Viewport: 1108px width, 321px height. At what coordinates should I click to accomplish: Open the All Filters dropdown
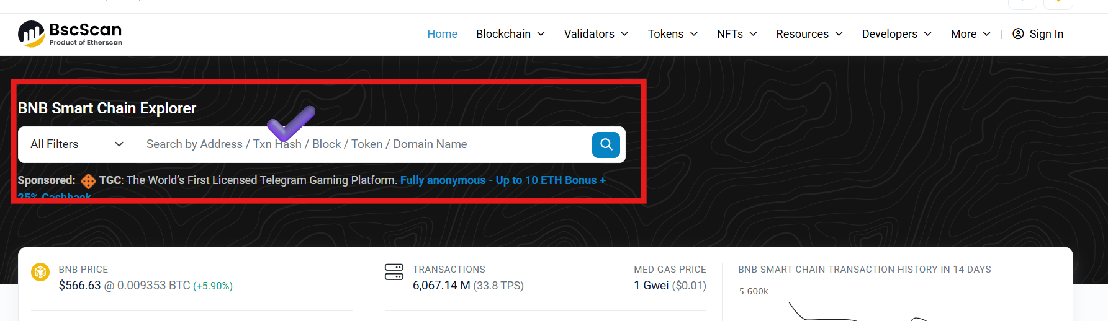click(x=77, y=144)
